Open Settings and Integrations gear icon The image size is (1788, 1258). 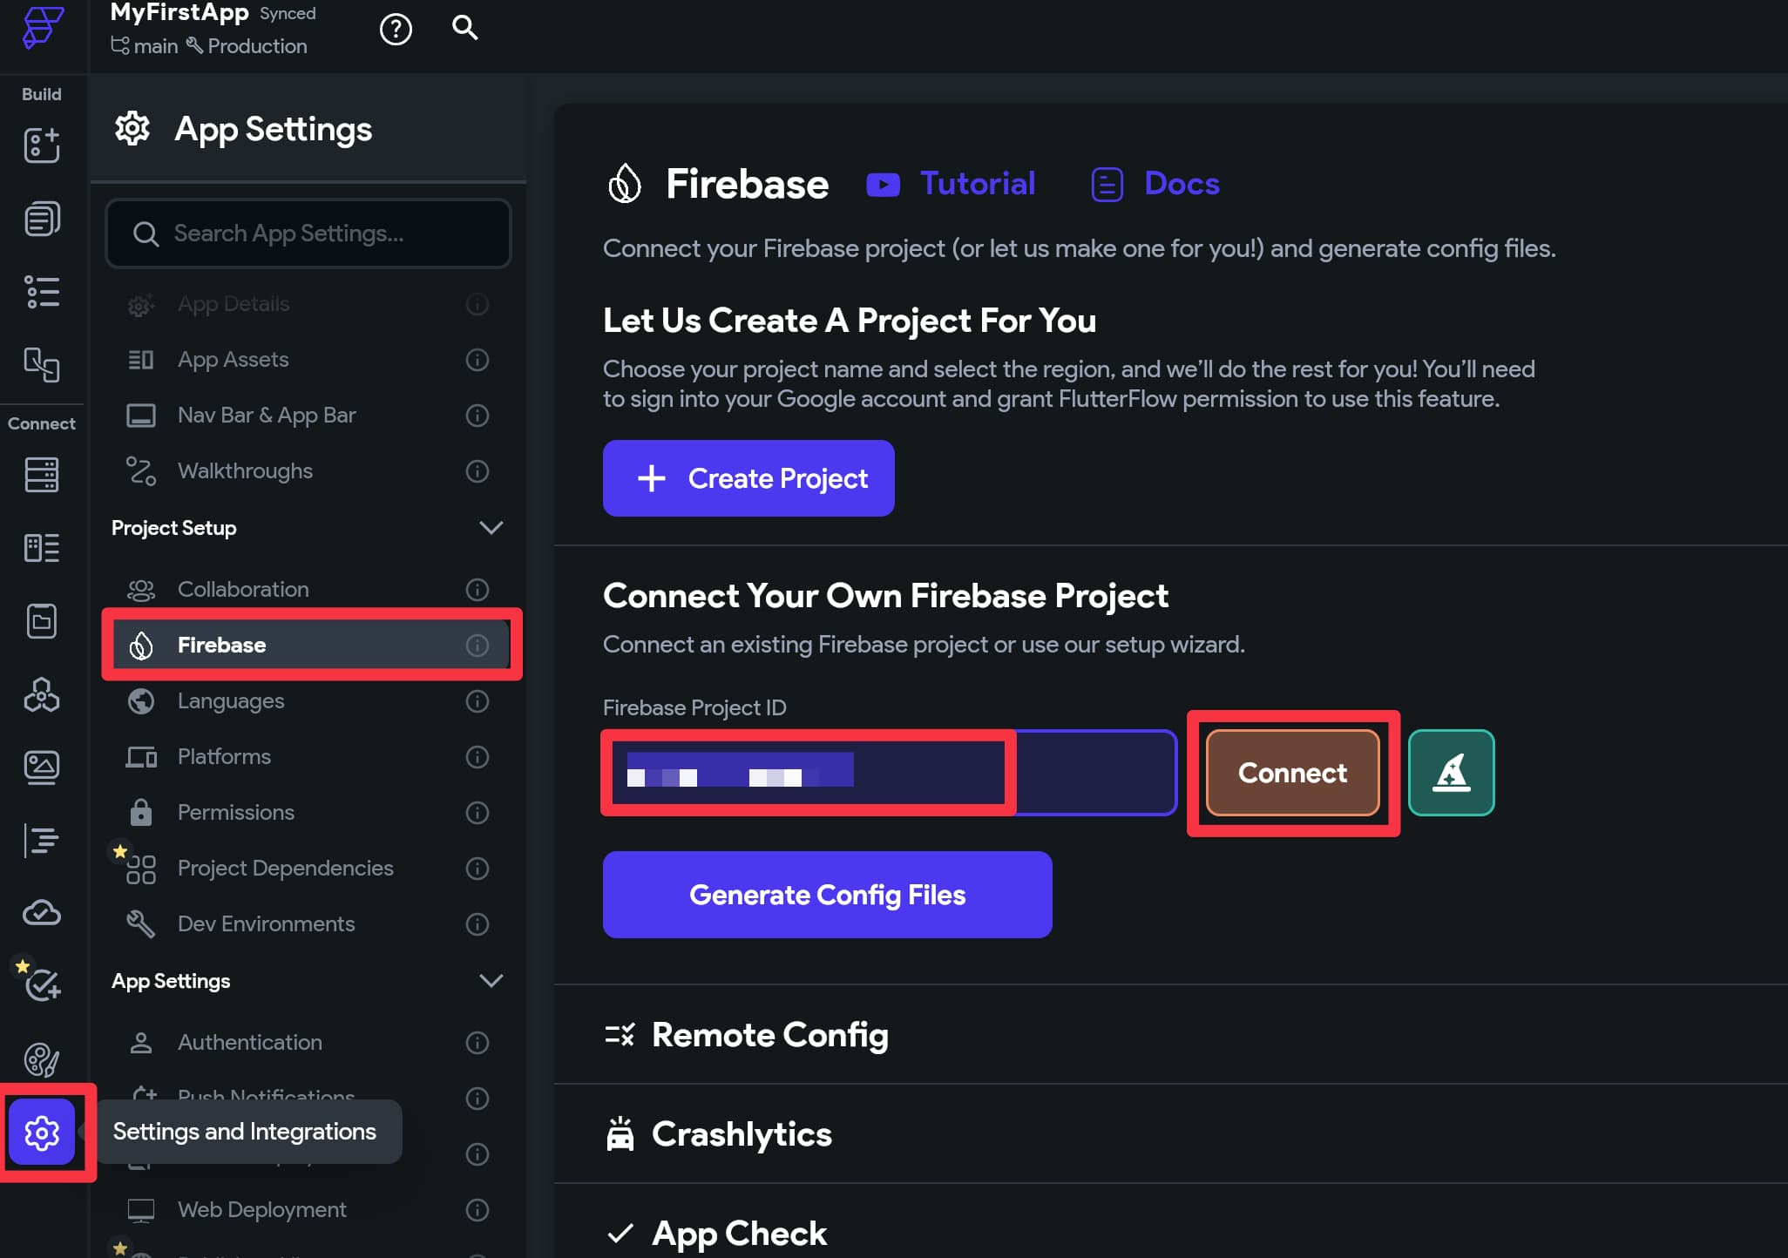pyautogui.click(x=42, y=1133)
